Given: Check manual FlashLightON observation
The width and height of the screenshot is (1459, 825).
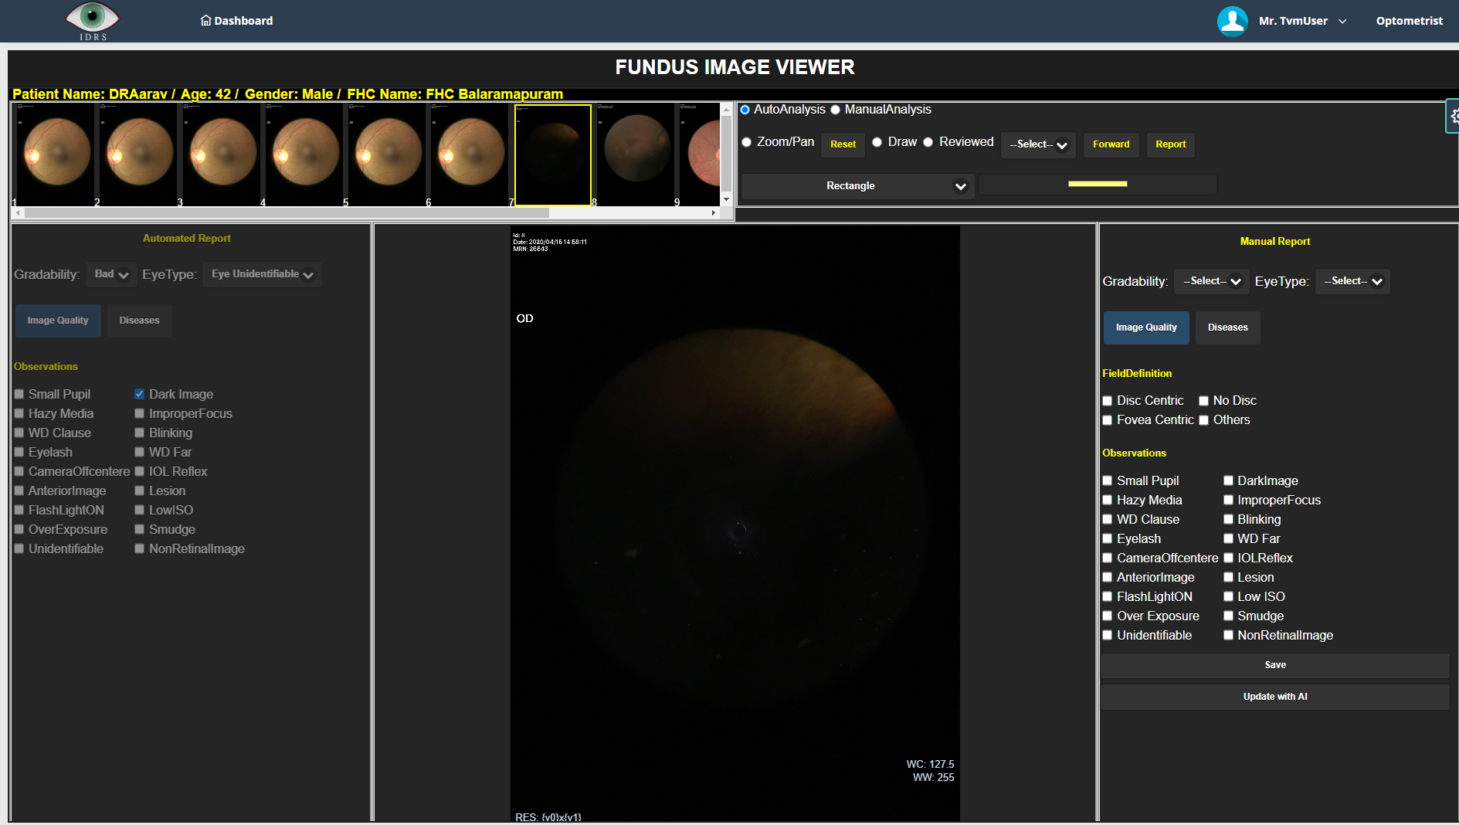Looking at the screenshot, I should click(1108, 596).
